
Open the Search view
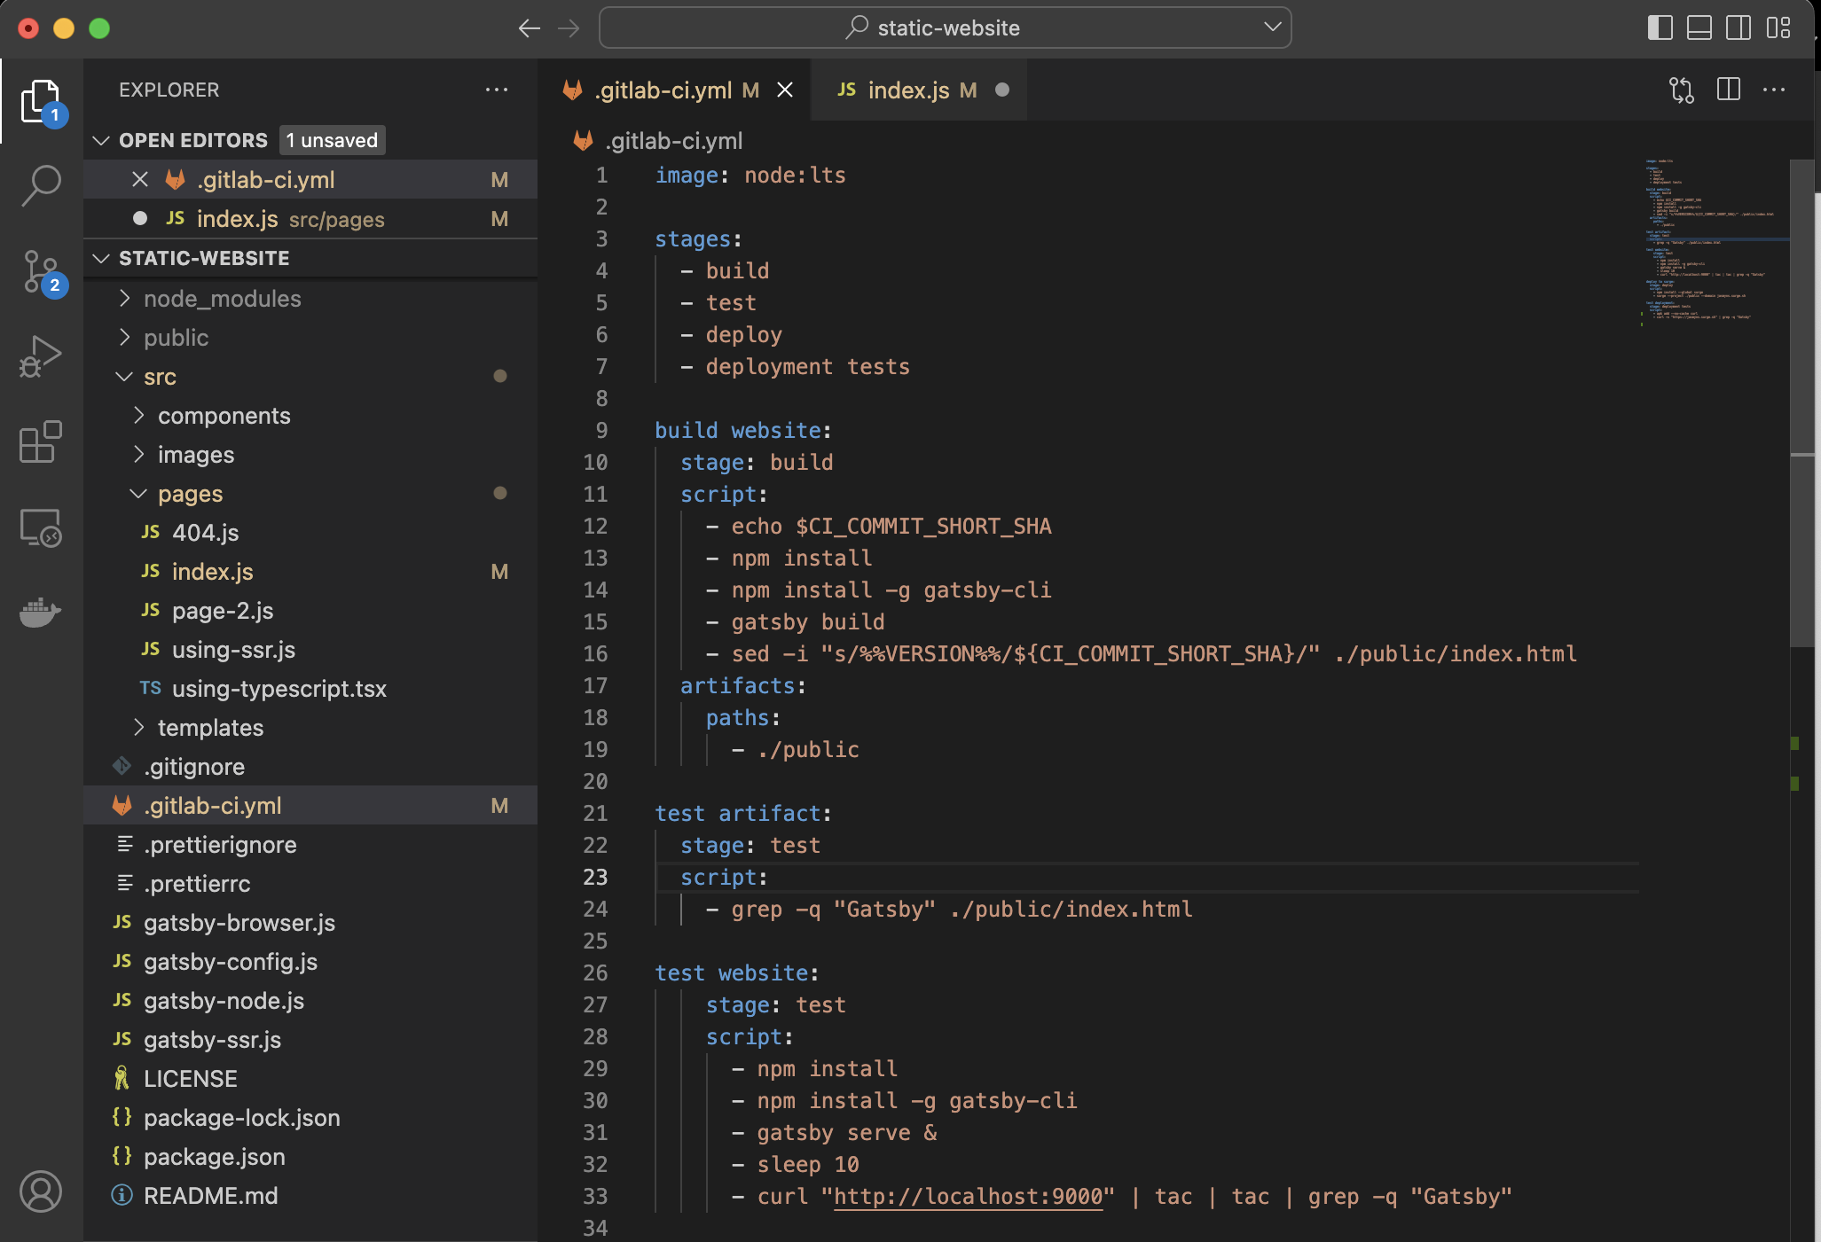[x=40, y=184]
